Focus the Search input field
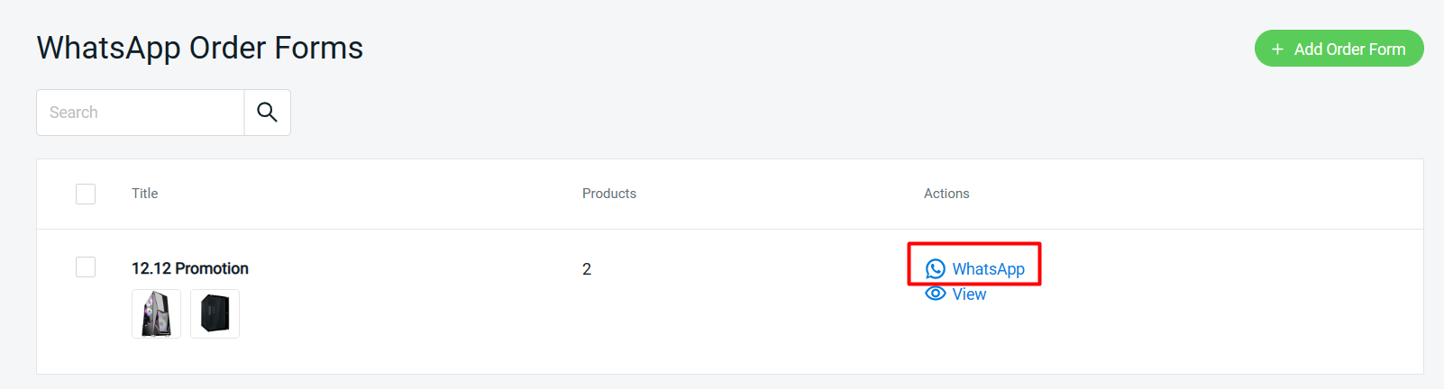Screen dimensions: 1444x389 click(x=141, y=113)
